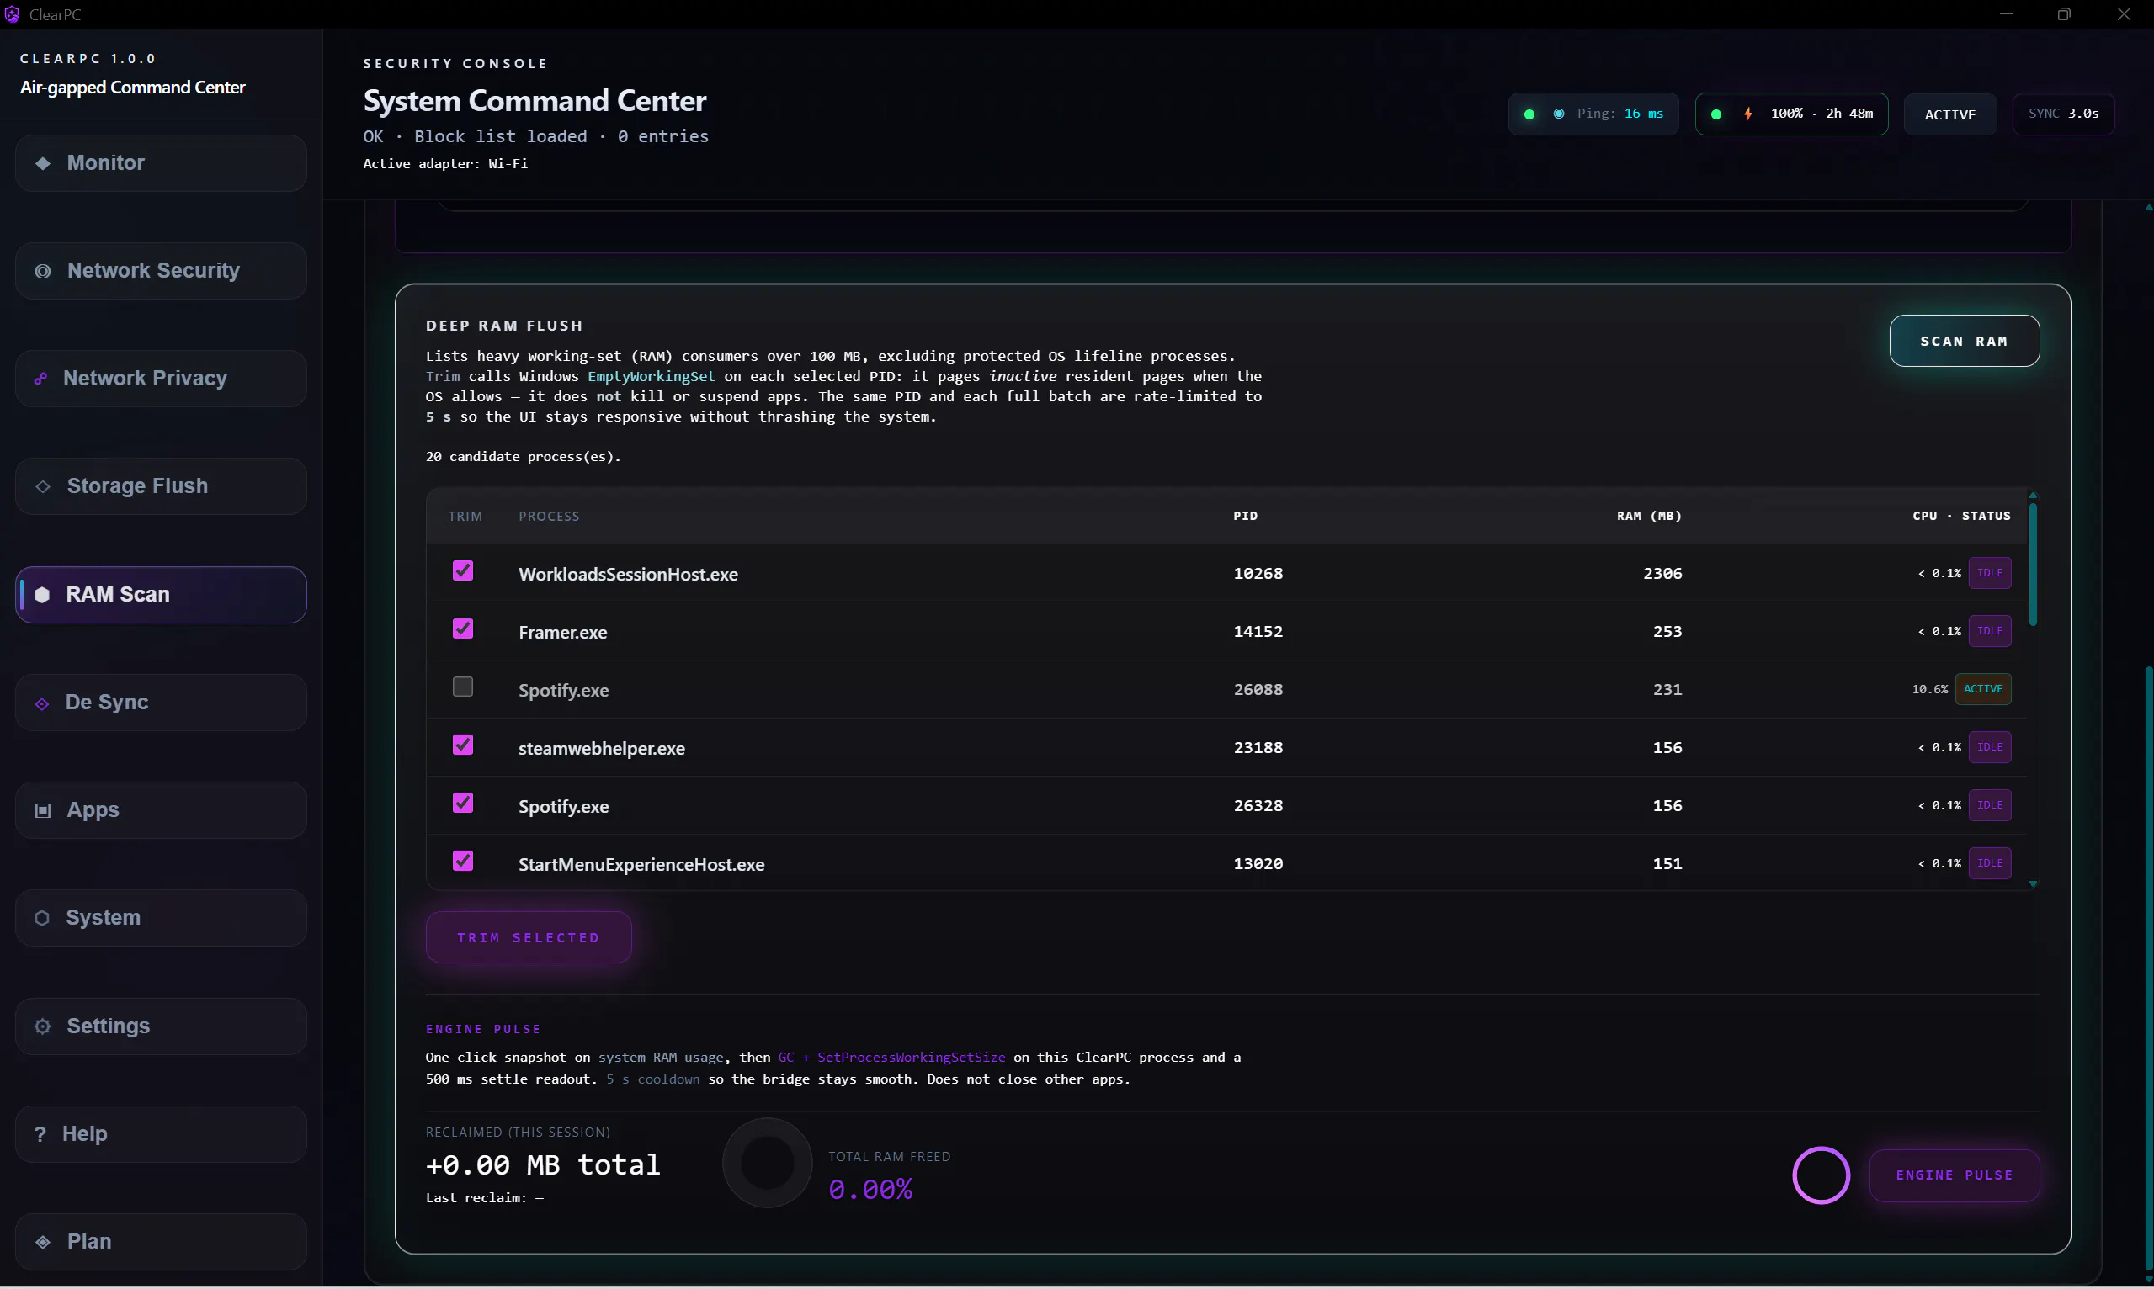2154x1289 pixels.
Task: Click PID 10268 cell
Action: 1258,573
